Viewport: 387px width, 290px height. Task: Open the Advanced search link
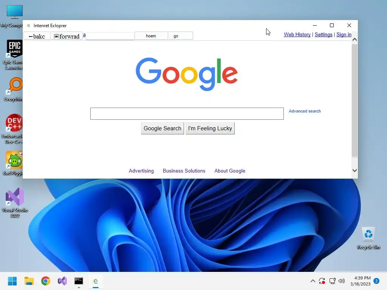click(x=305, y=111)
